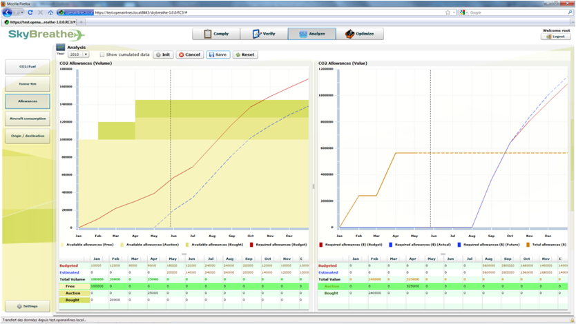The height and width of the screenshot is (324, 576).
Task: Cancel the allowance changes
Action: pos(189,54)
